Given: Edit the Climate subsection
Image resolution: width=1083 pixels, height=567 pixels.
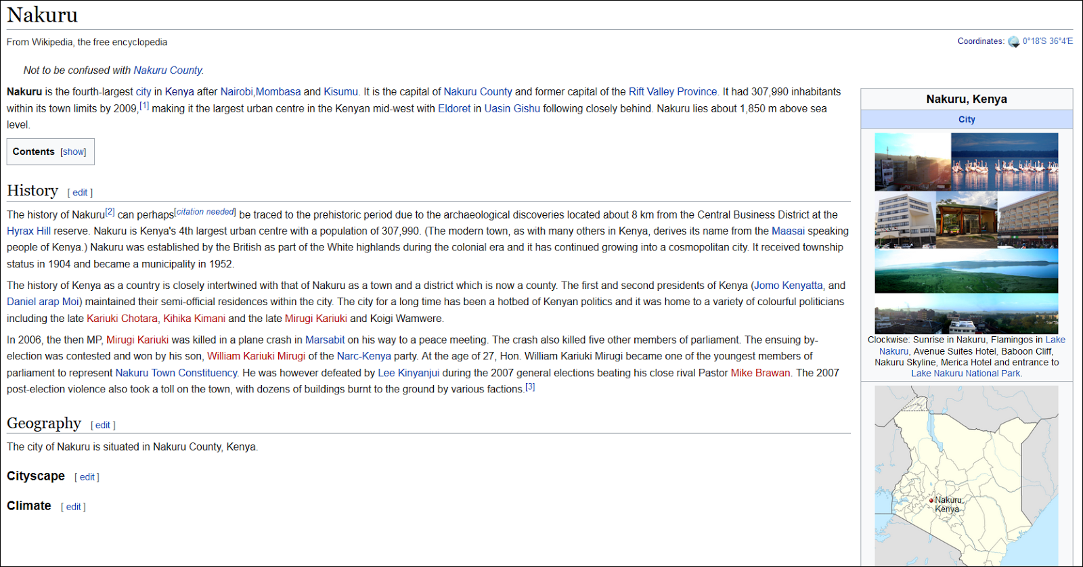Looking at the screenshot, I should pos(73,507).
